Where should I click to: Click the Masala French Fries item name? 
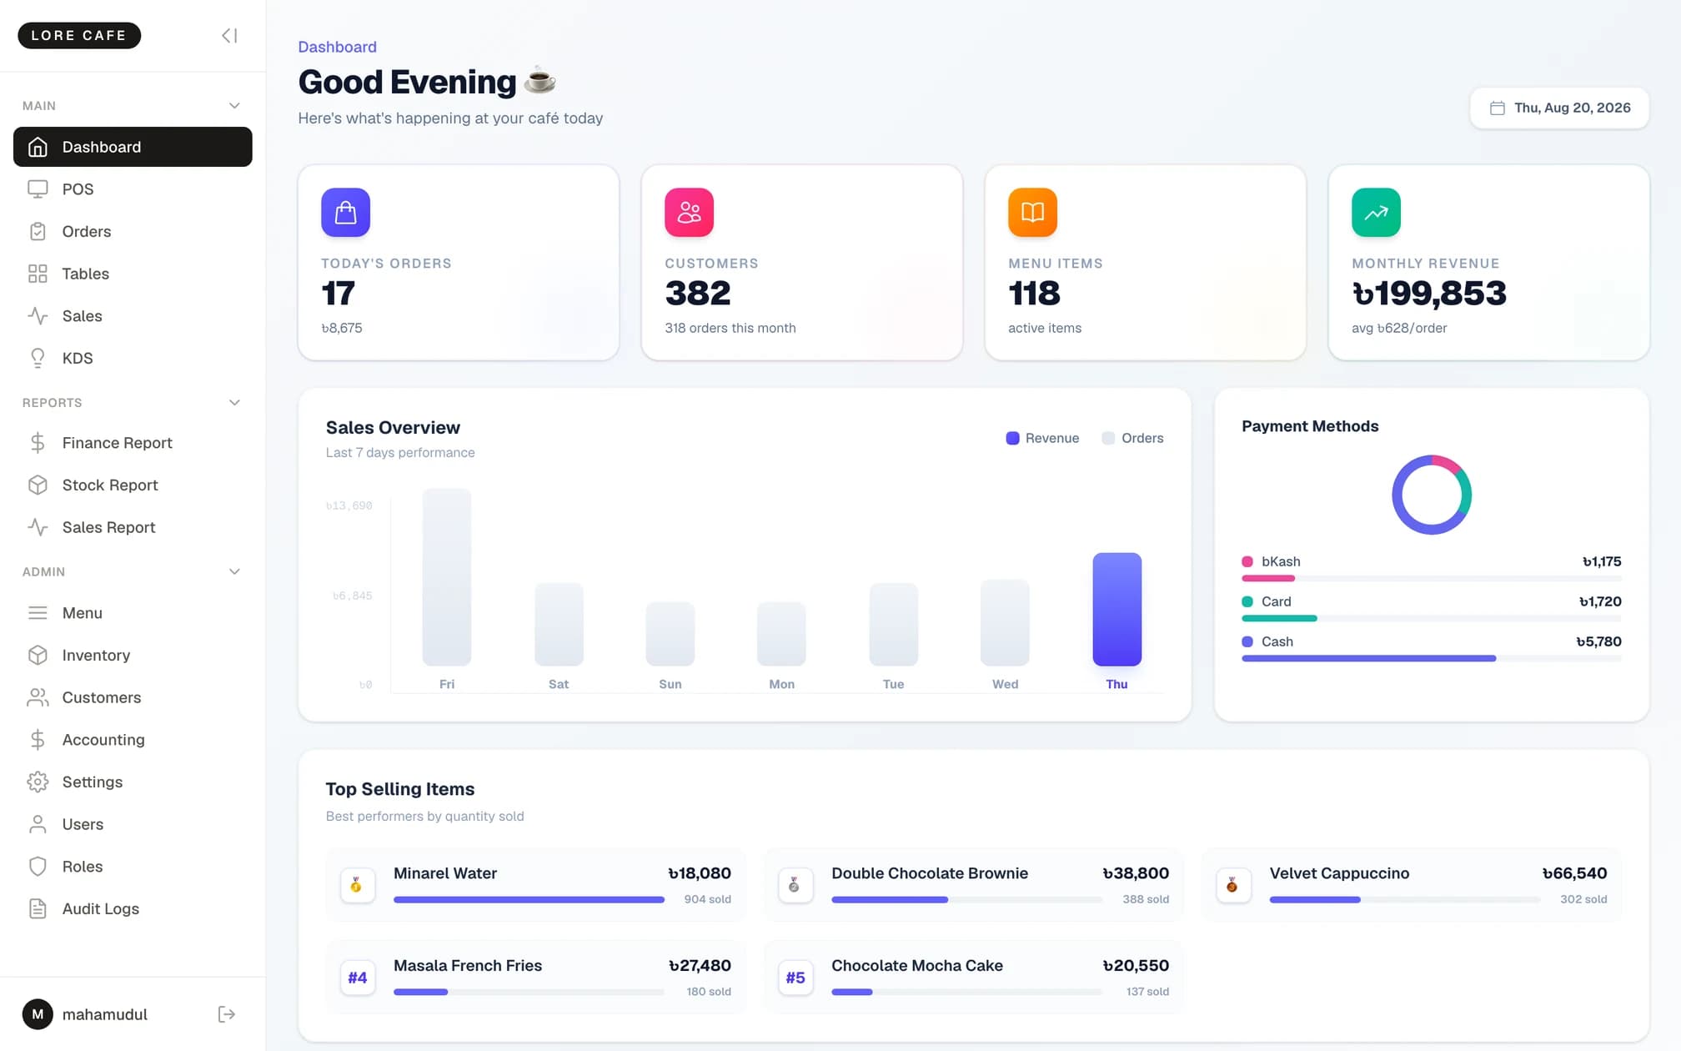(467, 966)
